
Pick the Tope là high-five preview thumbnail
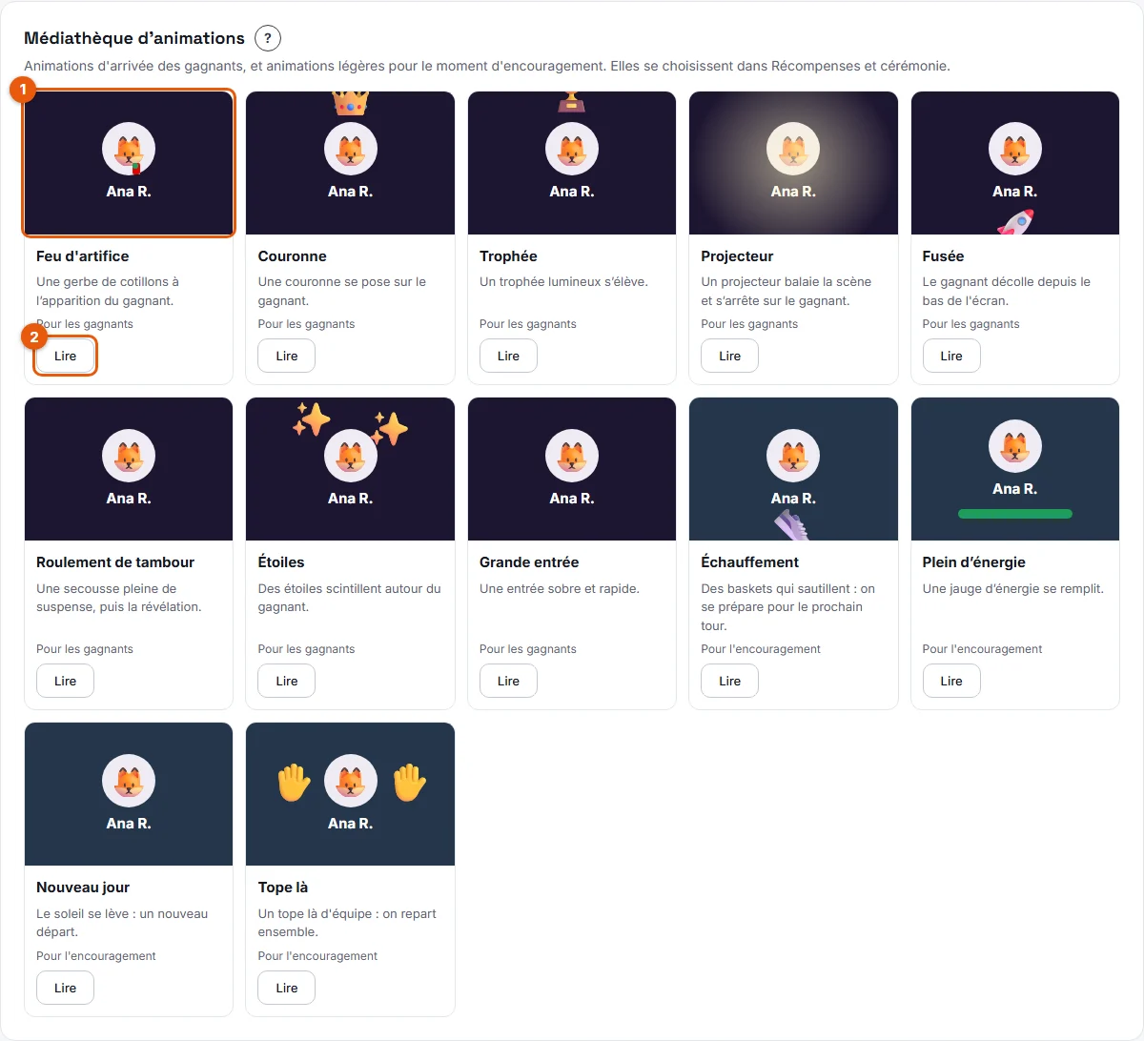tap(350, 794)
